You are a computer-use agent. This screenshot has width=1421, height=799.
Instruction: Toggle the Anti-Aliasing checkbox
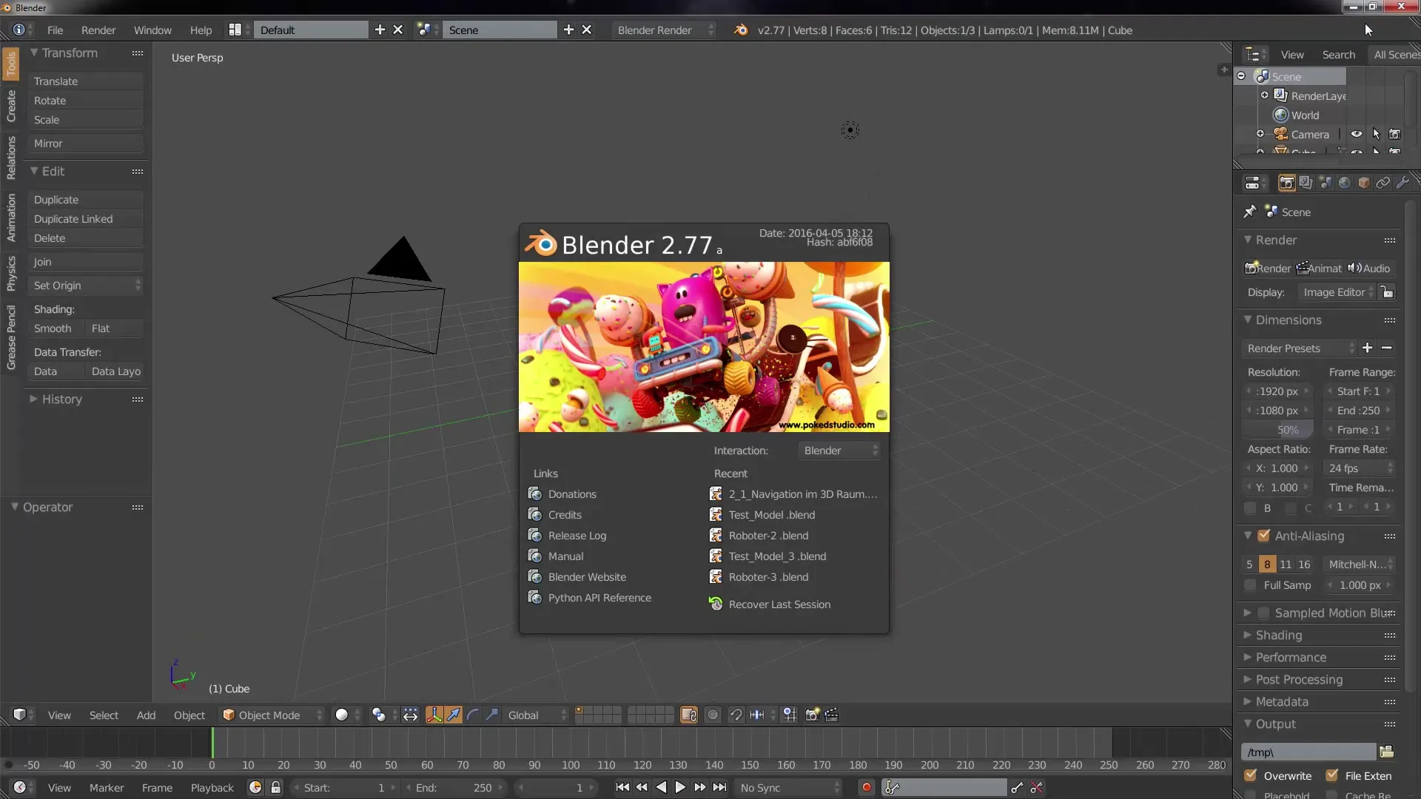(1264, 536)
